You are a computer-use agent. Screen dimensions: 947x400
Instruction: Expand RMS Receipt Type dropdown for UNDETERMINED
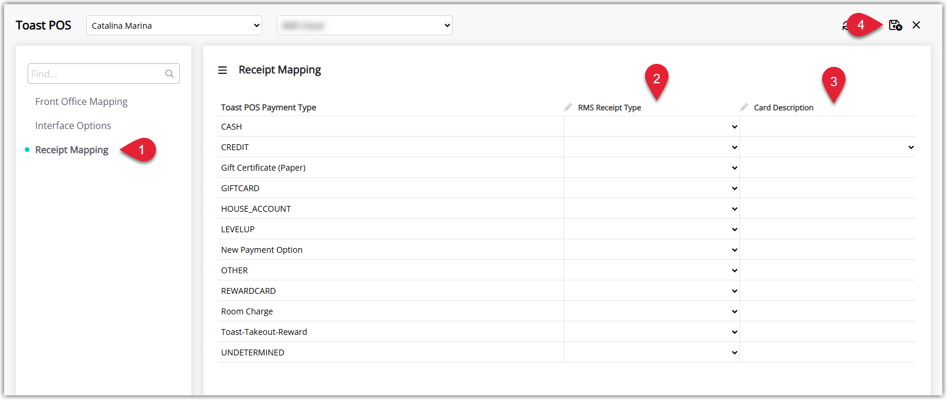point(651,352)
